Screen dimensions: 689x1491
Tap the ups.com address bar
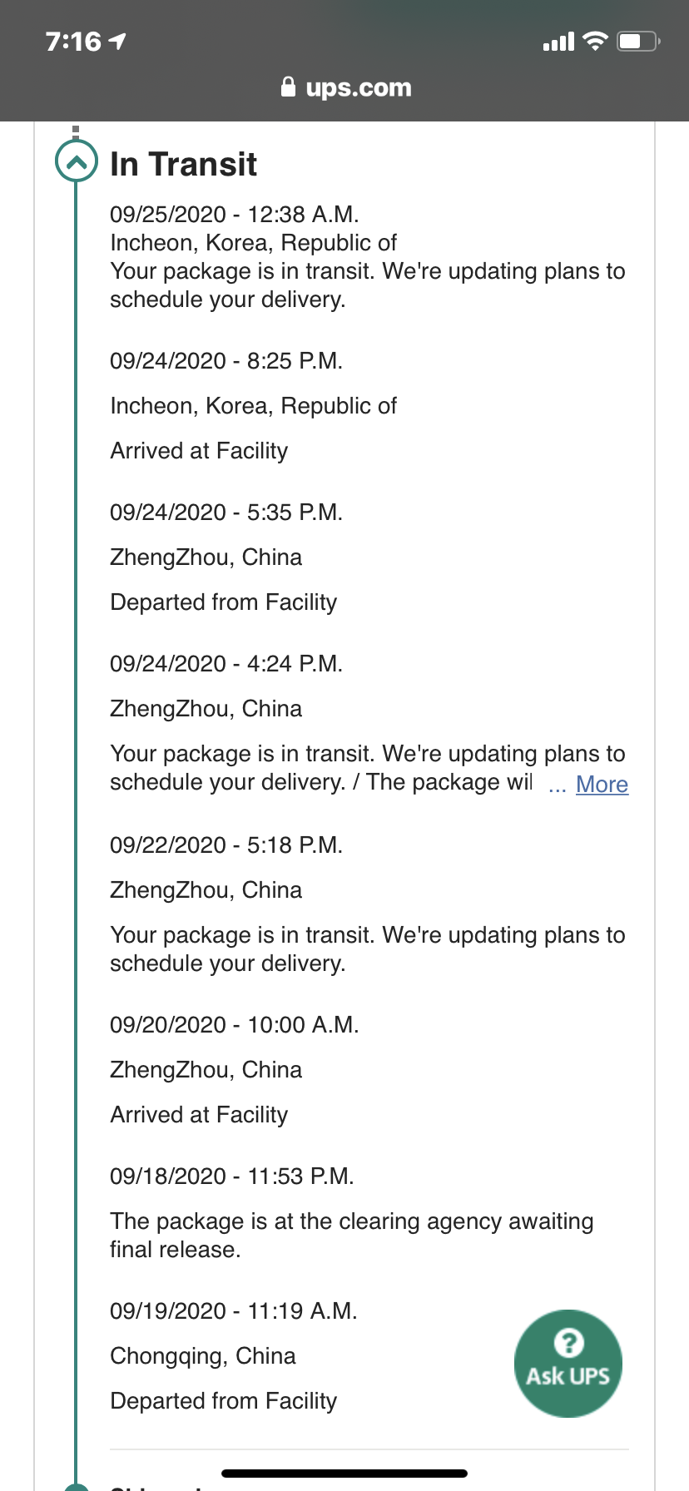[345, 87]
